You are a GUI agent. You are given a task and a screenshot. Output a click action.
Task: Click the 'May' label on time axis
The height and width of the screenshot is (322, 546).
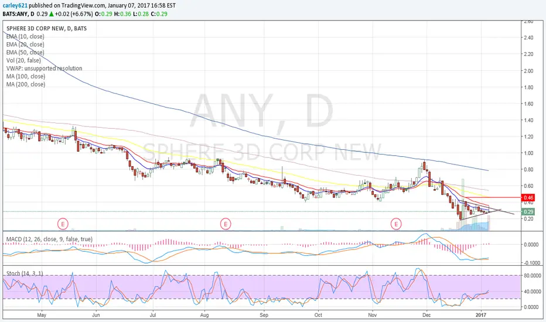42,316
